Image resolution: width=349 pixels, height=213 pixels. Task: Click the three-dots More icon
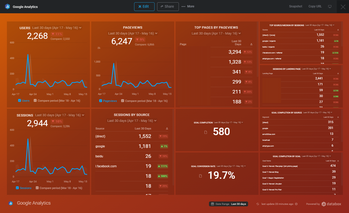[183, 6]
